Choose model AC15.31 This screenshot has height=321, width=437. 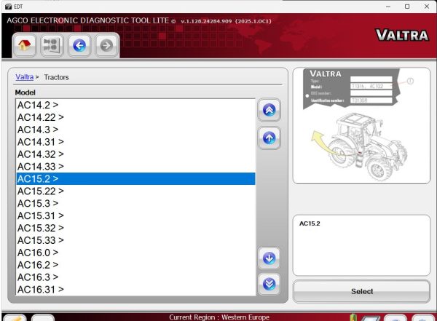click(135, 215)
